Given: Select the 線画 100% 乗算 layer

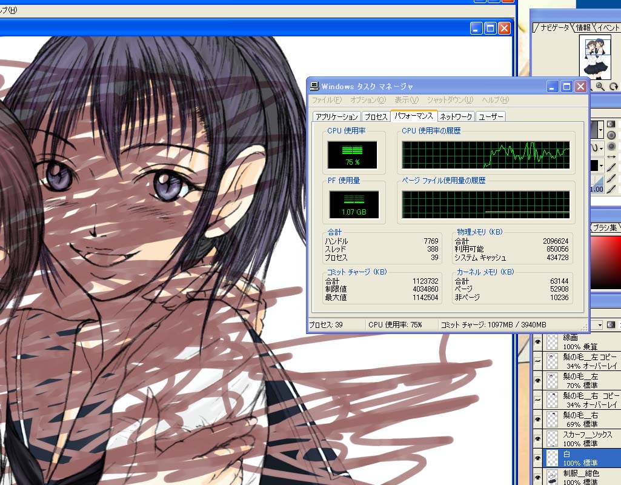Looking at the screenshot, I should (x=582, y=341).
